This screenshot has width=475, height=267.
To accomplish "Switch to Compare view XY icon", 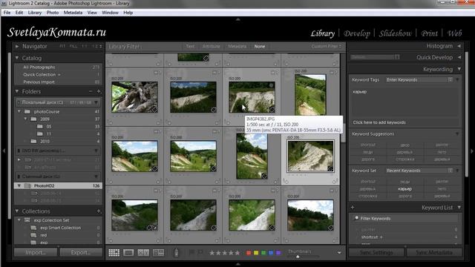I will click(143, 253).
